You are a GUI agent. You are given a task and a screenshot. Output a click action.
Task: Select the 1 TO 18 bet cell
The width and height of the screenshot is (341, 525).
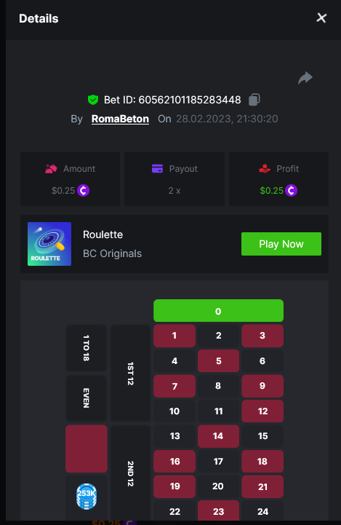[x=87, y=348]
